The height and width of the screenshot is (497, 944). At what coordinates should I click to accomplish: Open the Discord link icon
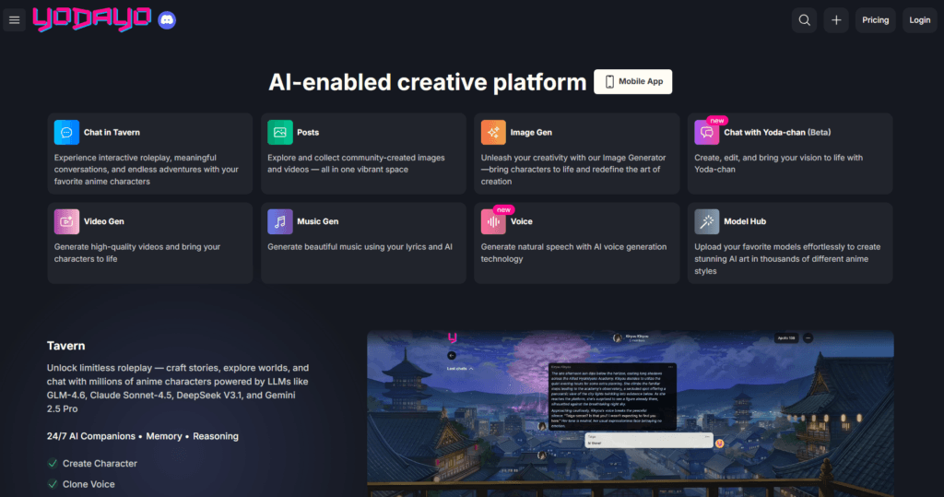click(x=167, y=20)
